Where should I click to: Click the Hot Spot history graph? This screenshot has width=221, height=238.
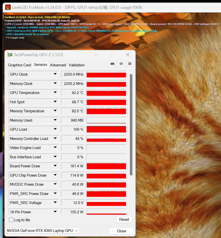point(106,102)
